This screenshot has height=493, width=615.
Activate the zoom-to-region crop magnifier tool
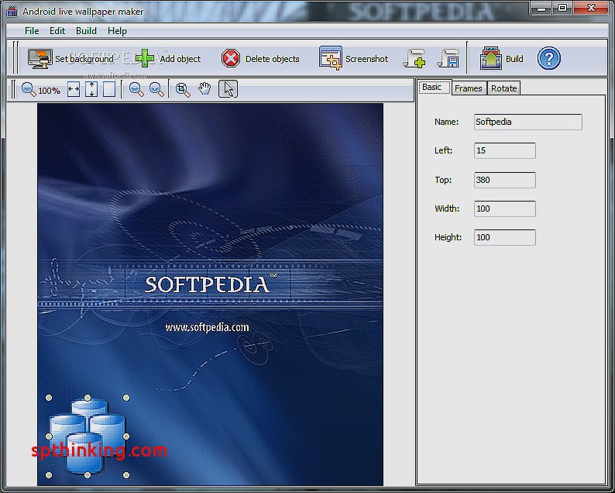[183, 89]
